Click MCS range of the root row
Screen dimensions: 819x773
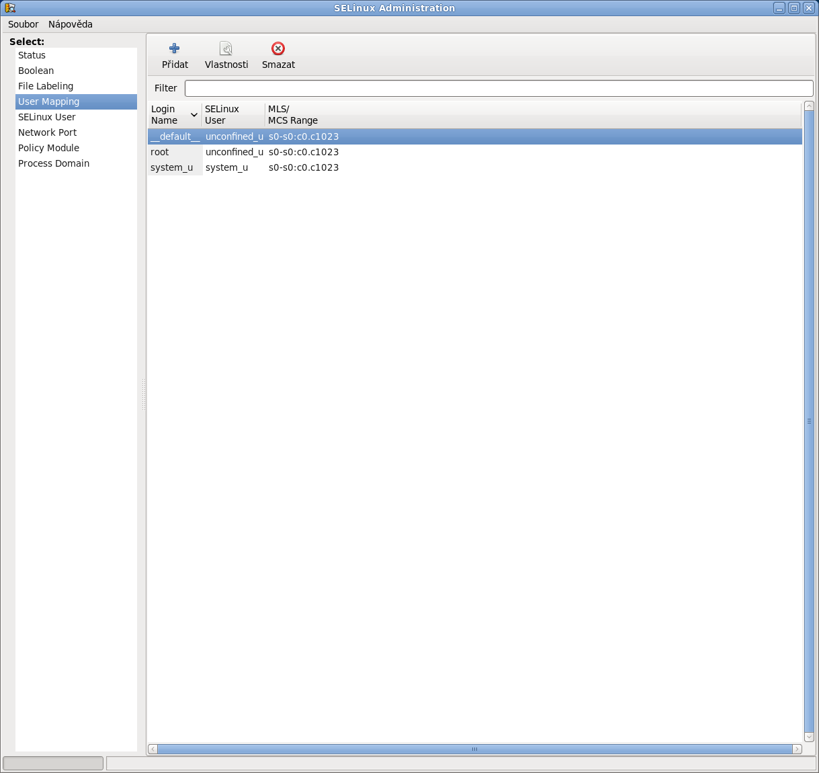304,152
